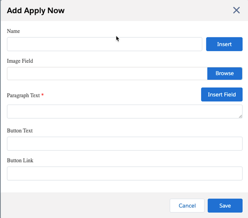Select the Button Text input box
248x218 pixels.
124,144
